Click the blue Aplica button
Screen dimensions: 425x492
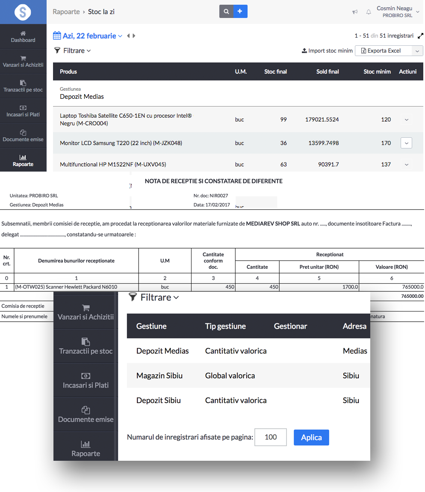pyautogui.click(x=311, y=437)
